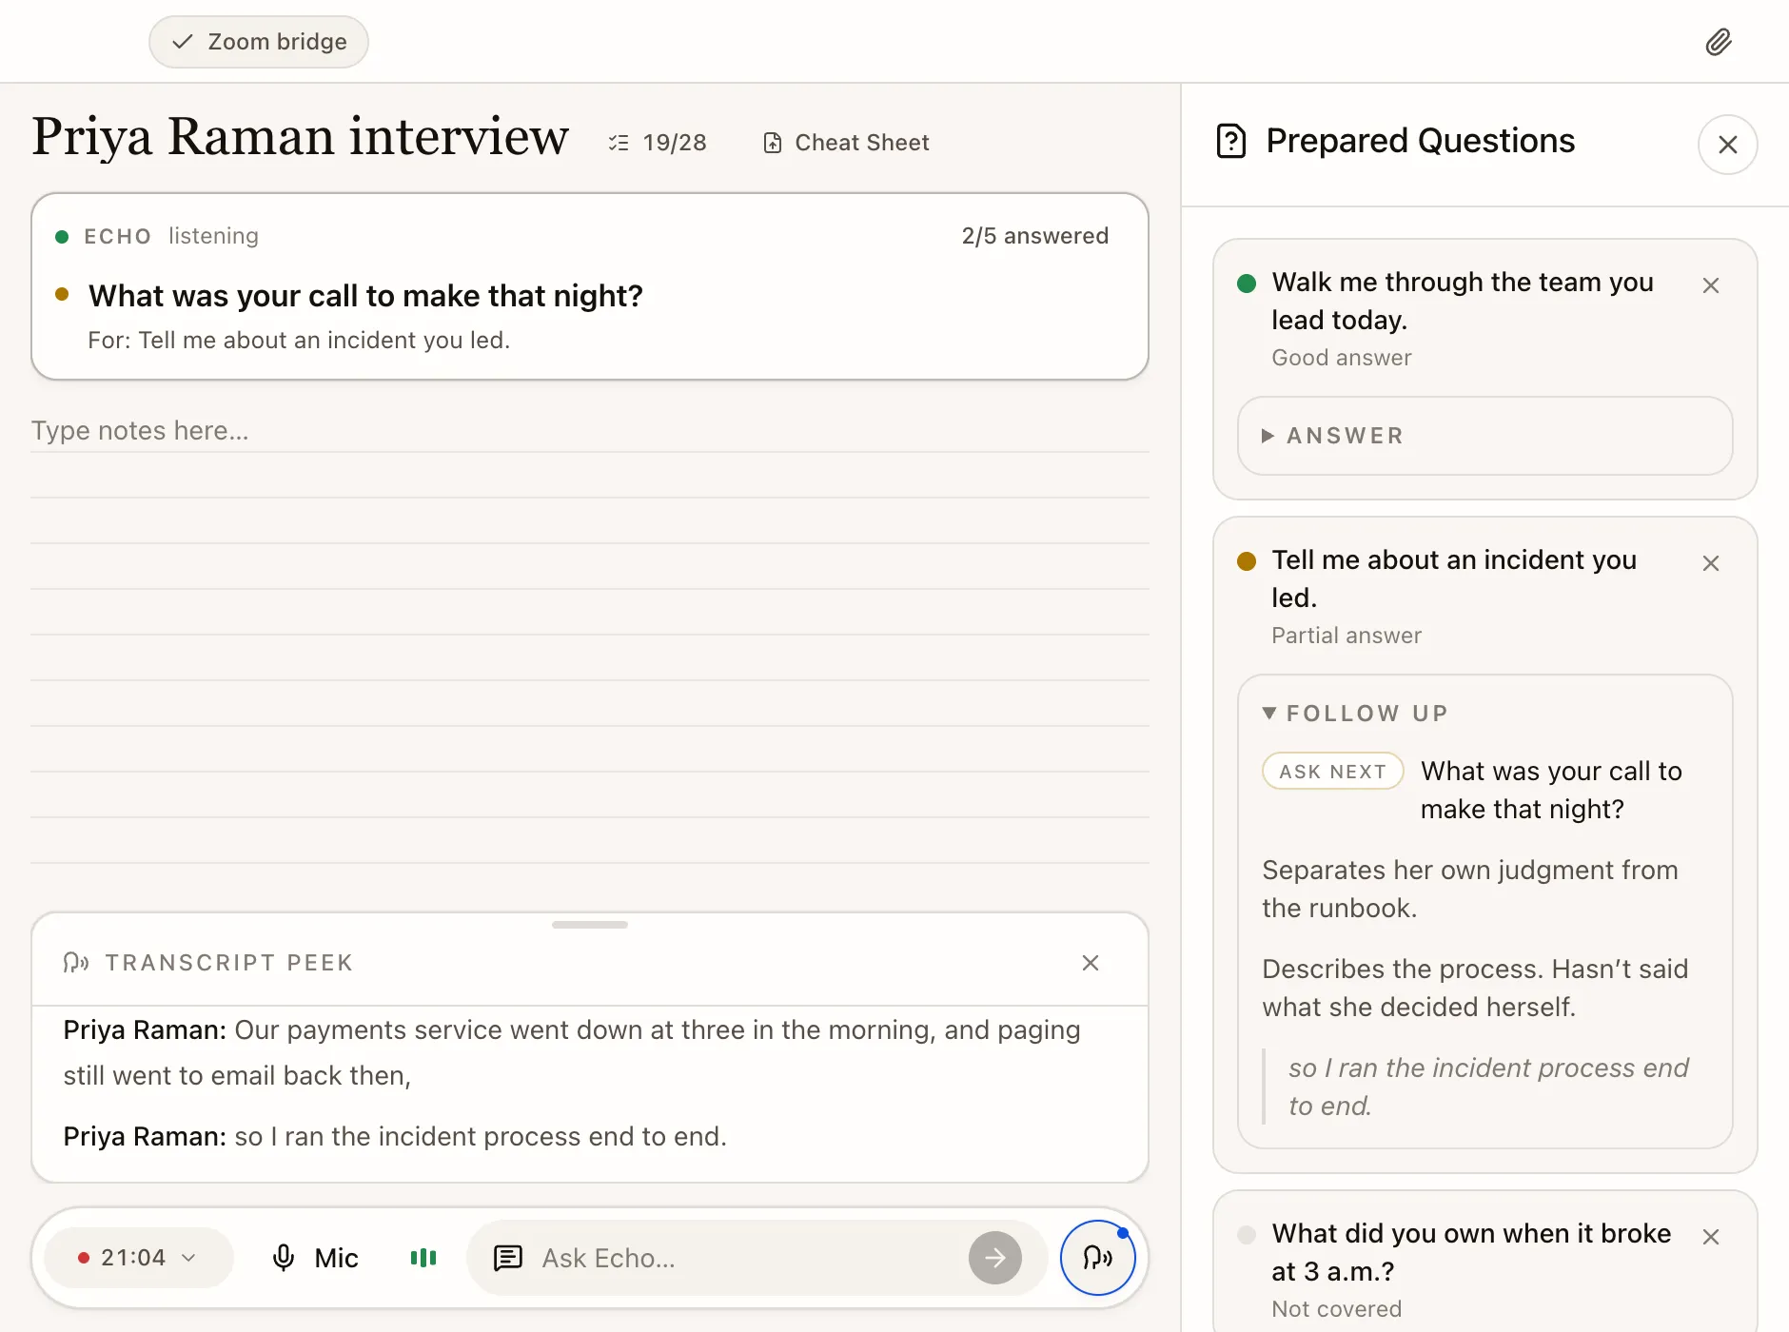Click the Priya Raman interview title

tap(301, 137)
